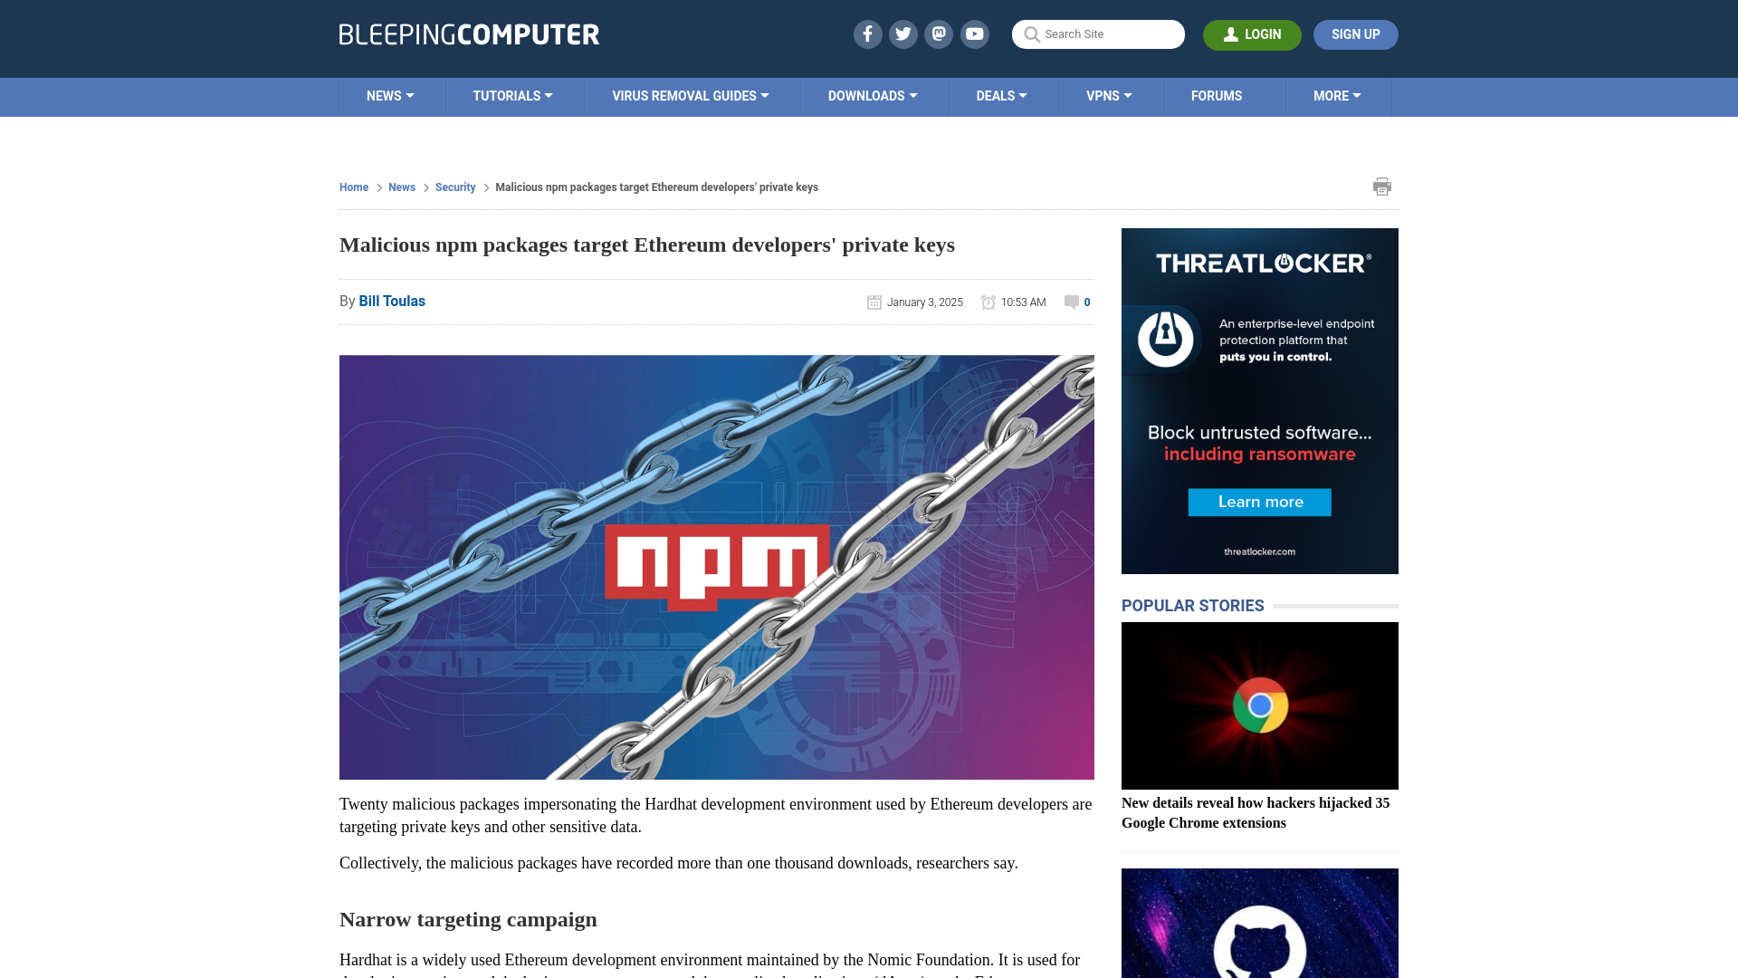Expand the TUTORIALS dropdown menu

tap(512, 95)
